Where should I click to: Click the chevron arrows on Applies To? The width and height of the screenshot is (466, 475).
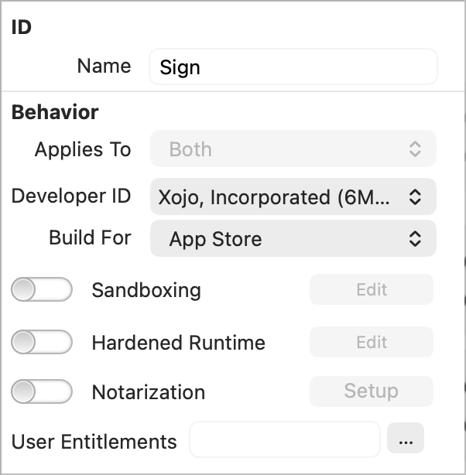coord(415,149)
